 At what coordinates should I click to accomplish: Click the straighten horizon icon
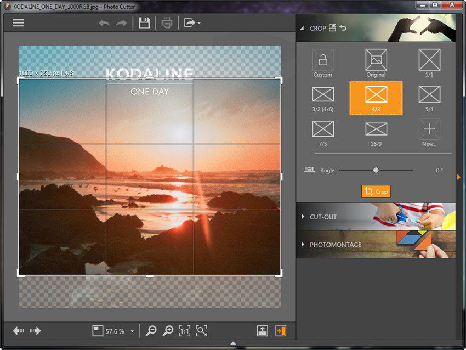click(x=309, y=170)
